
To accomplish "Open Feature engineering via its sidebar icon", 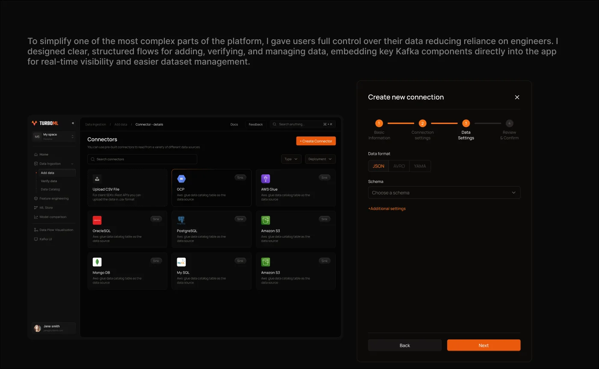I will 36,198.
